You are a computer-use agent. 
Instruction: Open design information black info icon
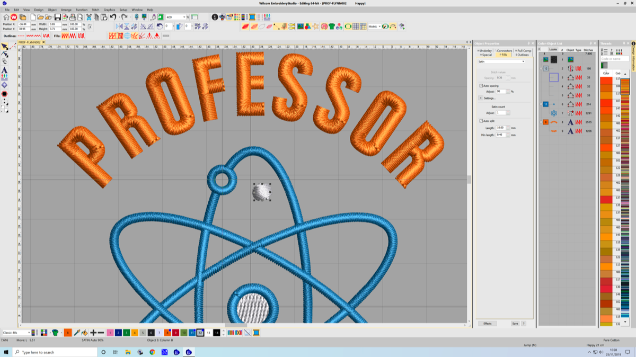[215, 17]
